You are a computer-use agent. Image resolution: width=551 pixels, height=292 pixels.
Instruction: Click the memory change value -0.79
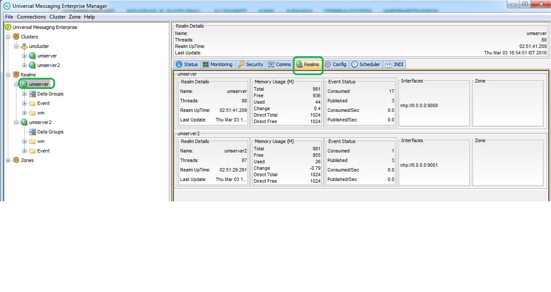(314, 168)
